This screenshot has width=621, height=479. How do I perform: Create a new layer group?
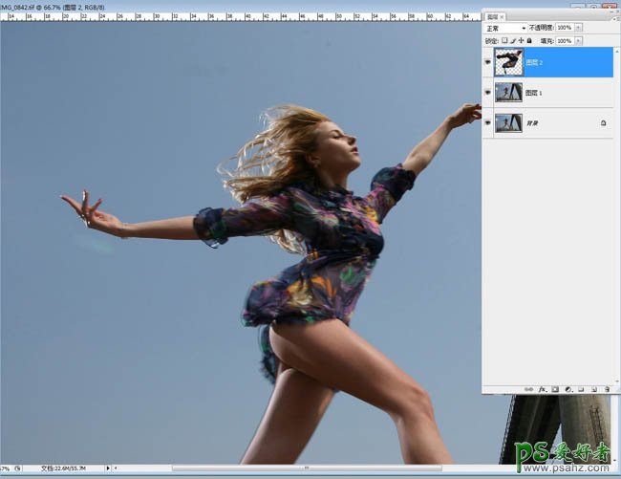tap(579, 390)
